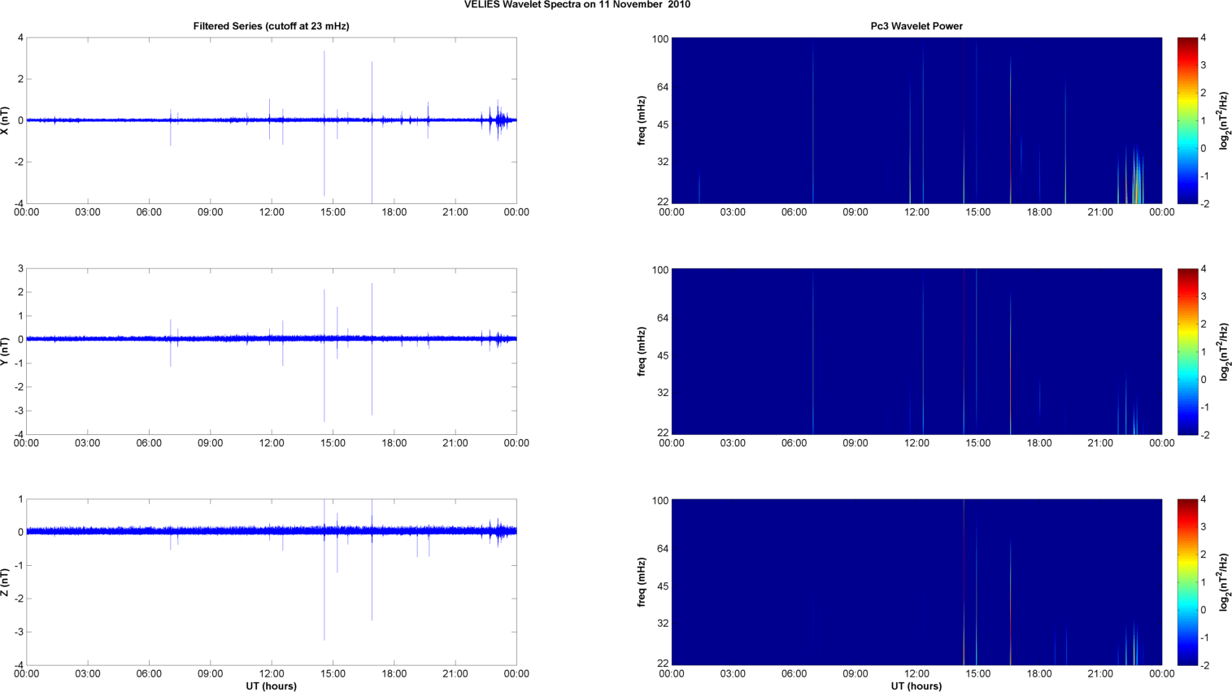Viewport: 1232px width, 692px height.
Task: Select the Filtered Series column heading
Action: click(x=271, y=26)
